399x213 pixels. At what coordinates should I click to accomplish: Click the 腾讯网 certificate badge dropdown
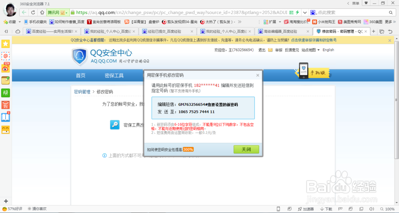[58, 12]
